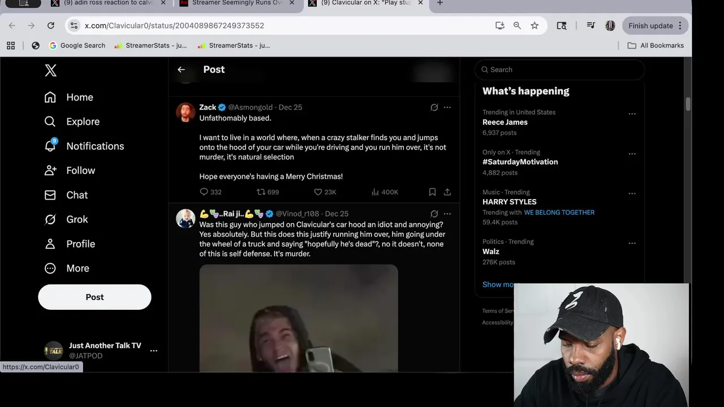Open more options for #SaturdayMotivation trend

(632, 154)
